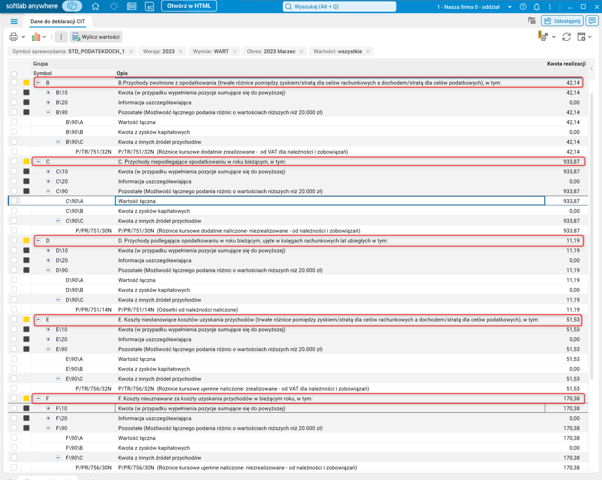
Task: Click the 933,87 value in row C\90\A
Action: coord(571,201)
